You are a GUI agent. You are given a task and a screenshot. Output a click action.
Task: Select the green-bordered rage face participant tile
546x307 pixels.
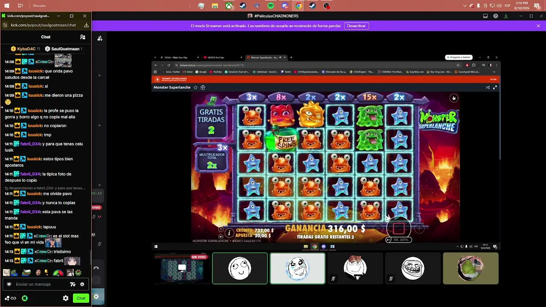coord(240,268)
